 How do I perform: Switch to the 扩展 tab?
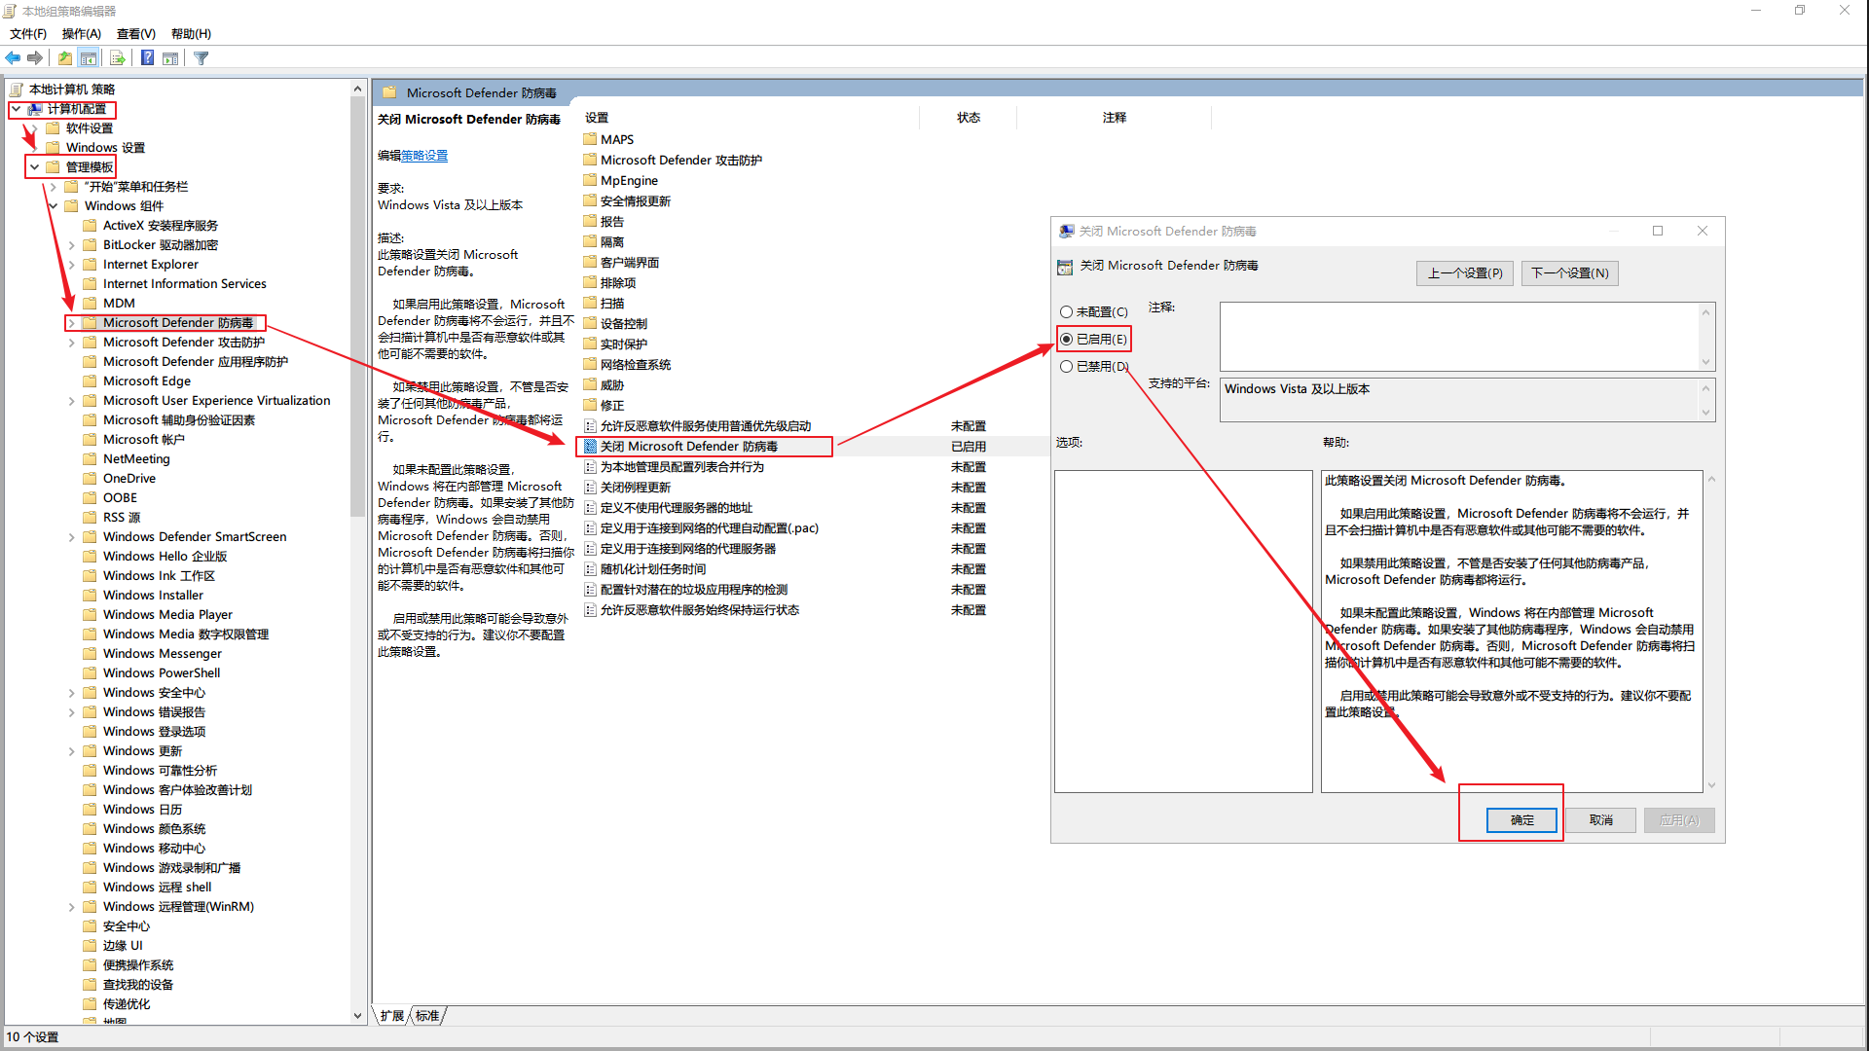click(x=392, y=1016)
